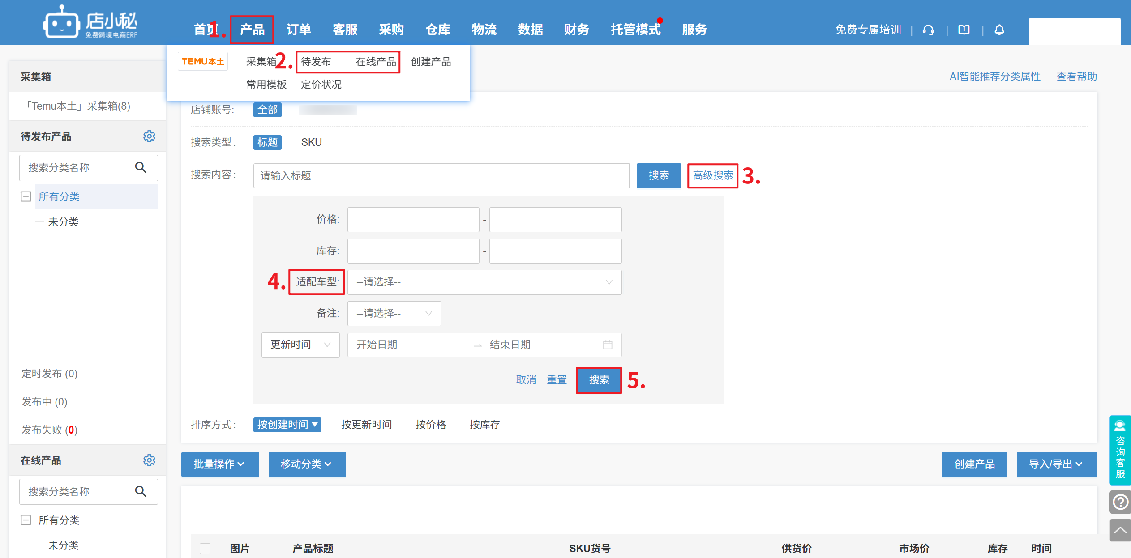Click the notification bell icon

click(999, 30)
